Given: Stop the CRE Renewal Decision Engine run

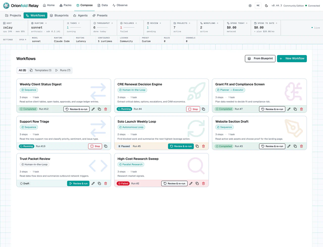Looking at the screenshot, I should (193, 109).
